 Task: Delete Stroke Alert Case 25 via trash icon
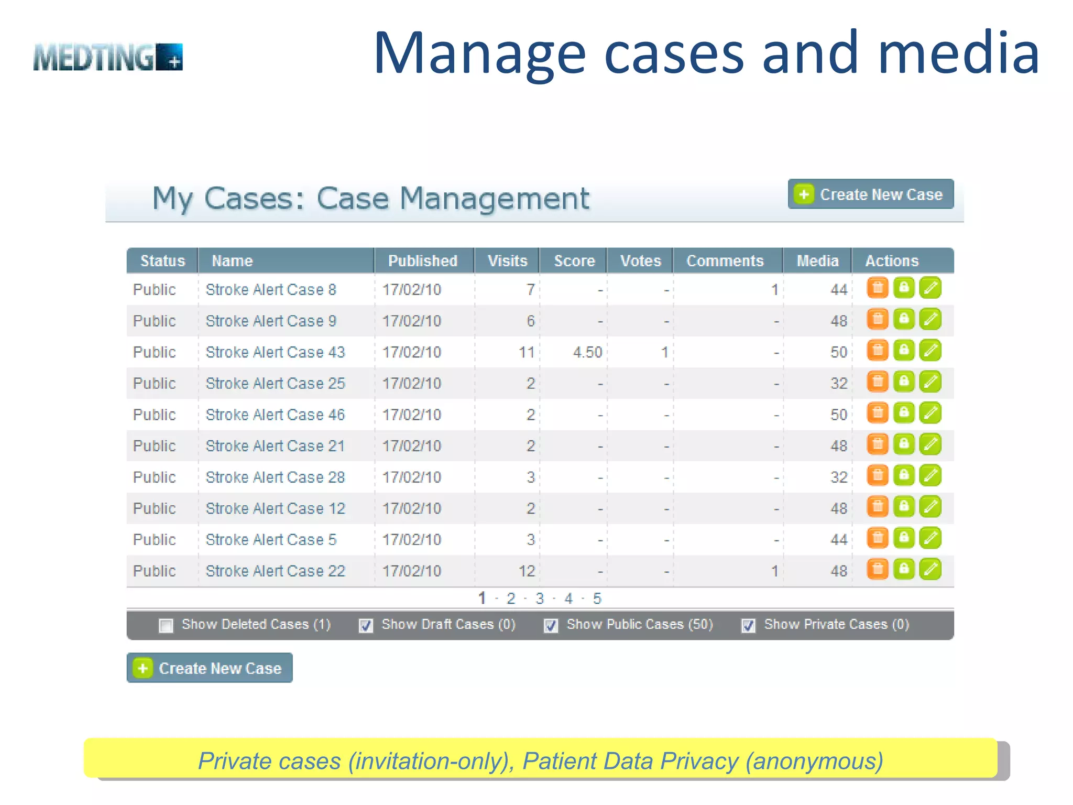[x=878, y=382]
